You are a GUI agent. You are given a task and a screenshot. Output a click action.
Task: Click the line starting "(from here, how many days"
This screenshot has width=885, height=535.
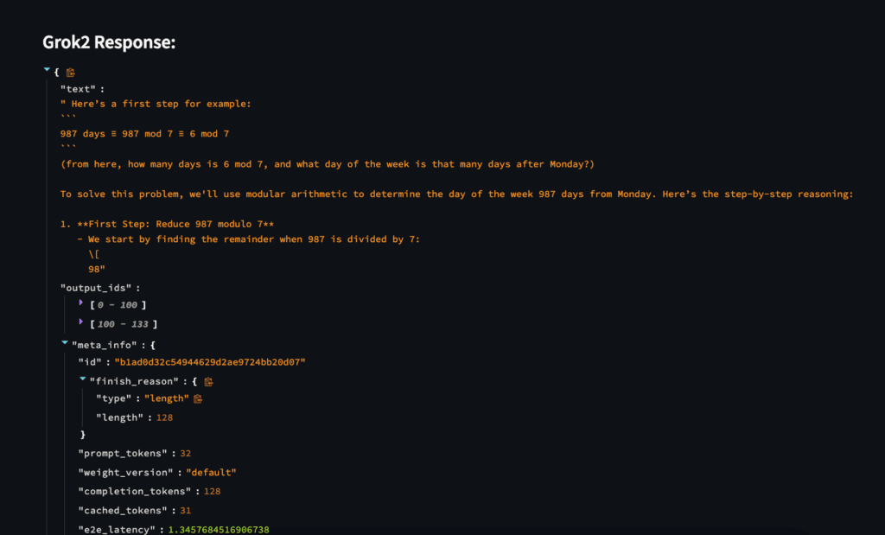pyautogui.click(x=328, y=164)
